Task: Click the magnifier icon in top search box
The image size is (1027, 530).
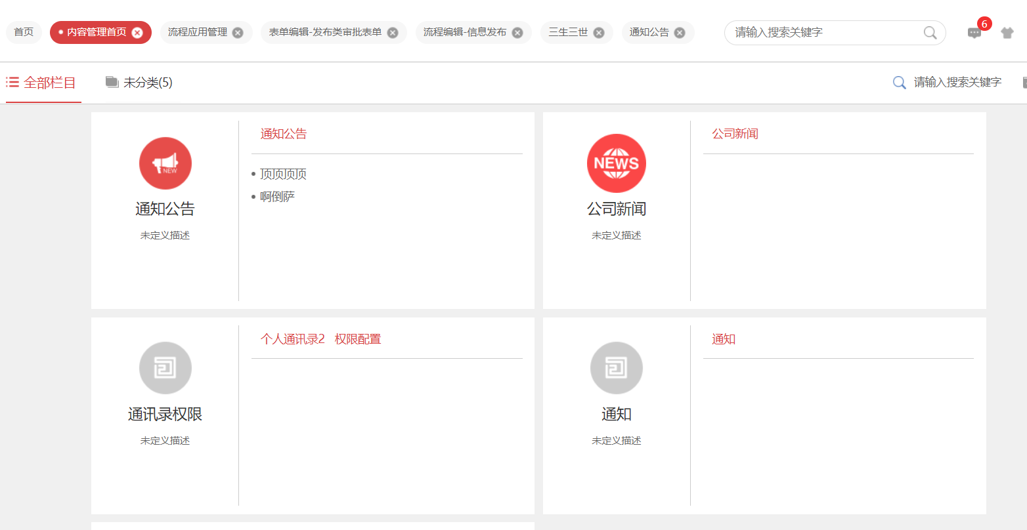Action: coord(930,33)
